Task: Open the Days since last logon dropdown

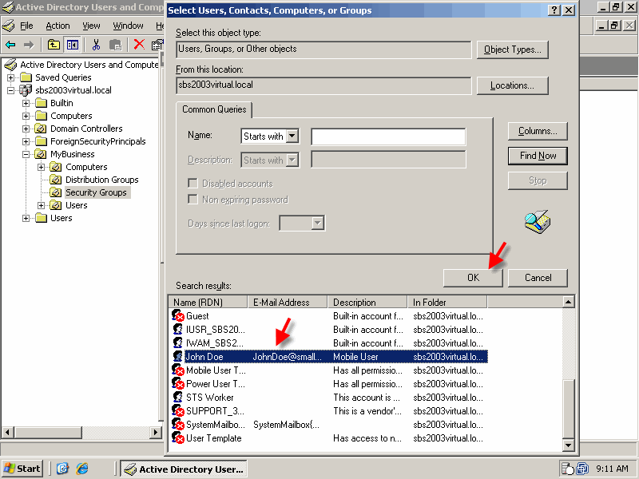Action: 317,224
